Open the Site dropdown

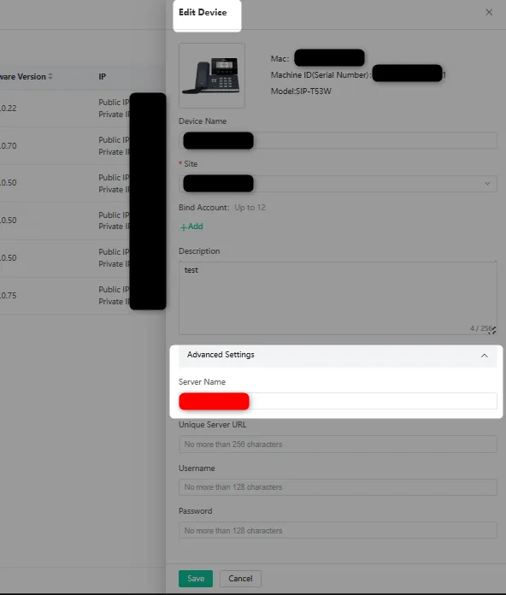point(338,184)
